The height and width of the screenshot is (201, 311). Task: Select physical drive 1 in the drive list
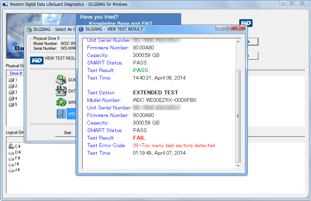[x=14, y=80]
